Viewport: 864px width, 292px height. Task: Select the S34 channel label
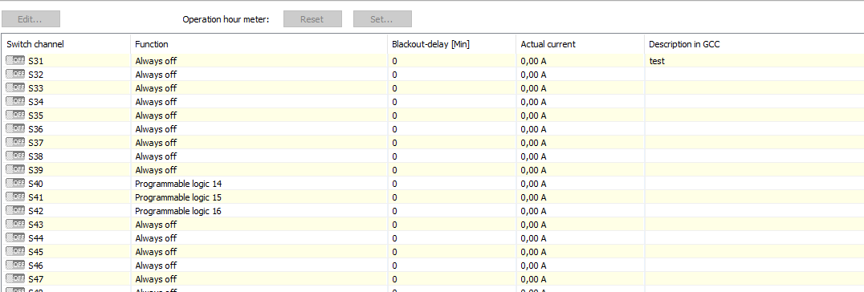point(36,102)
